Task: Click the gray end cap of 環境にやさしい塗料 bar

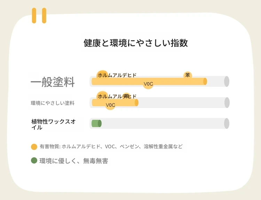Action: 227,102
